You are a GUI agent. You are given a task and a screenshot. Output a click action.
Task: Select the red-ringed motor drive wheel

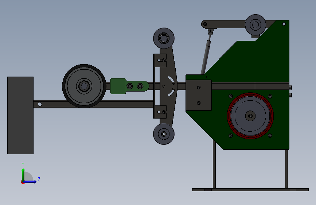[250, 116]
